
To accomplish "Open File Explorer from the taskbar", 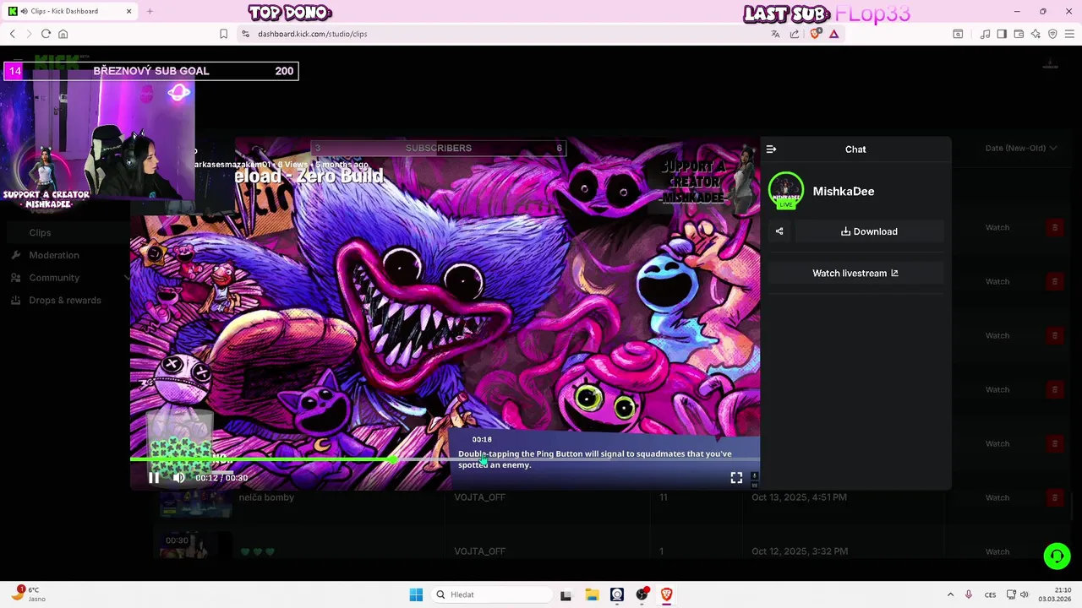I will 592,594.
